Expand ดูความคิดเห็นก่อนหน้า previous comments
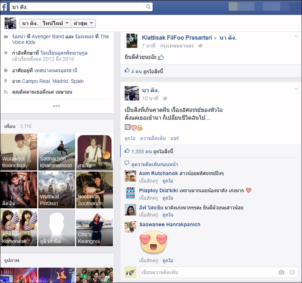The width and height of the screenshot is (302, 283). point(154,164)
